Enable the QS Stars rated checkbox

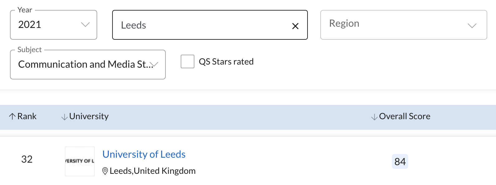pos(188,61)
